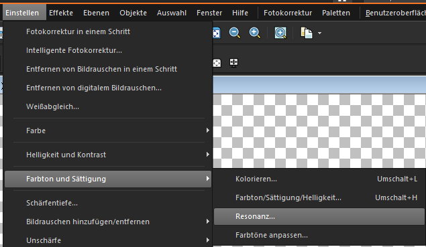Click the transparent checkerboard canvas
This screenshot has width=426, height=247.
pos(319,131)
